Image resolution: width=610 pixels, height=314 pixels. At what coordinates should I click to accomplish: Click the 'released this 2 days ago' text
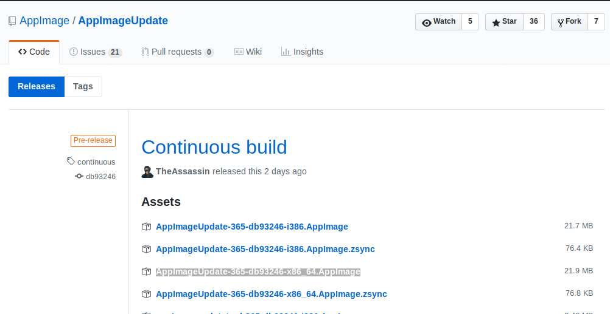coord(259,171)
